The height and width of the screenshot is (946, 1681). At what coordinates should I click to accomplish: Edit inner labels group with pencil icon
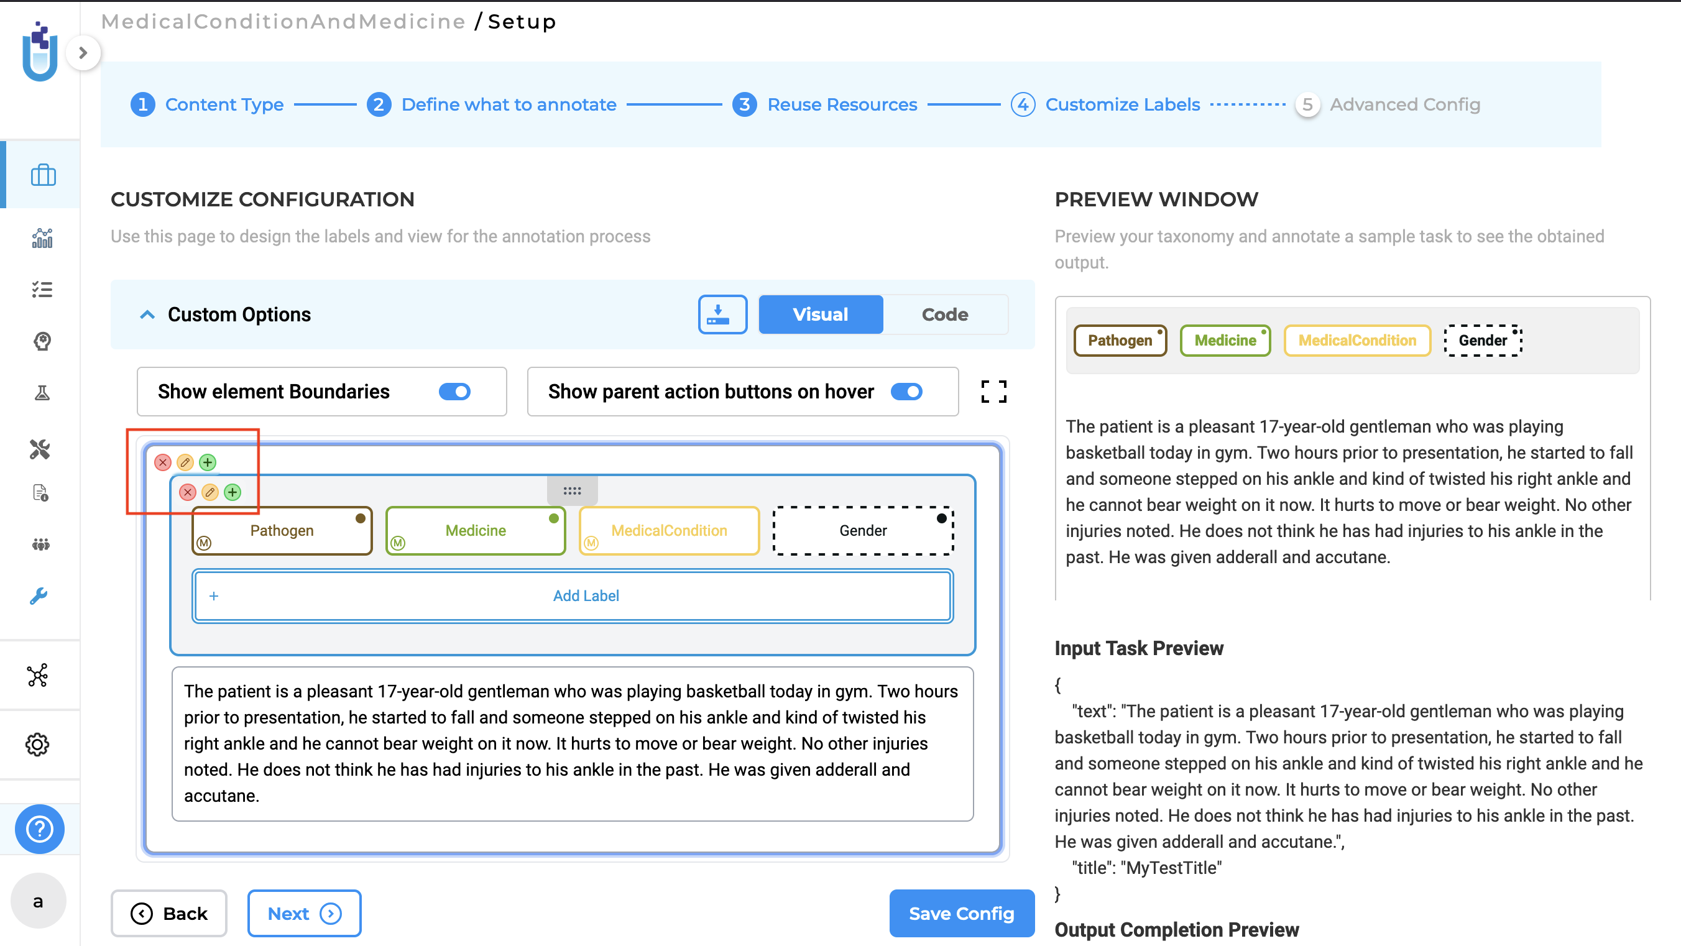(x=210, y=492)
